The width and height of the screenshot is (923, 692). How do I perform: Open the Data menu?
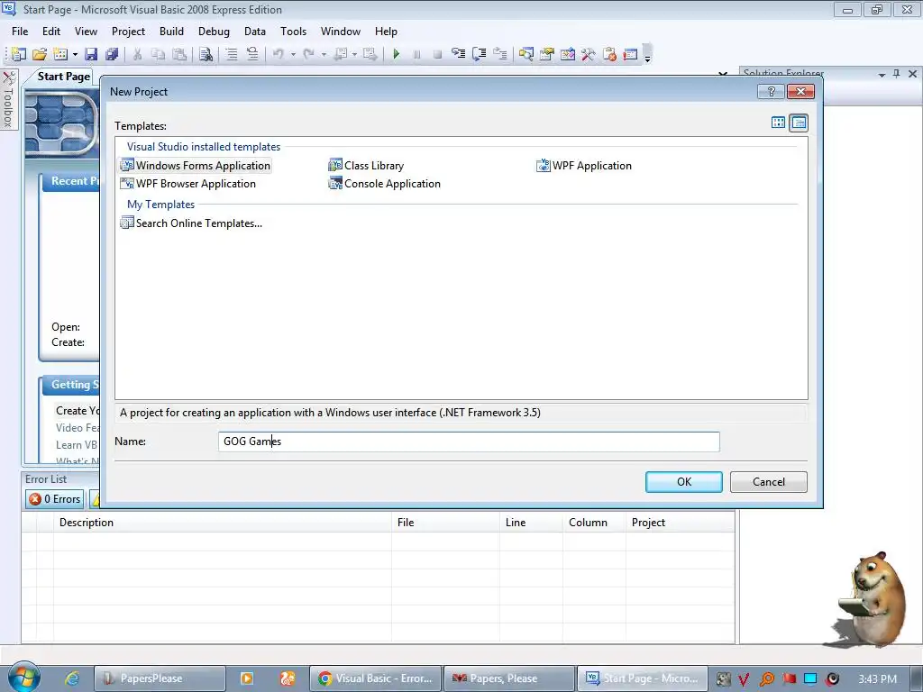[x=255, y=32]
